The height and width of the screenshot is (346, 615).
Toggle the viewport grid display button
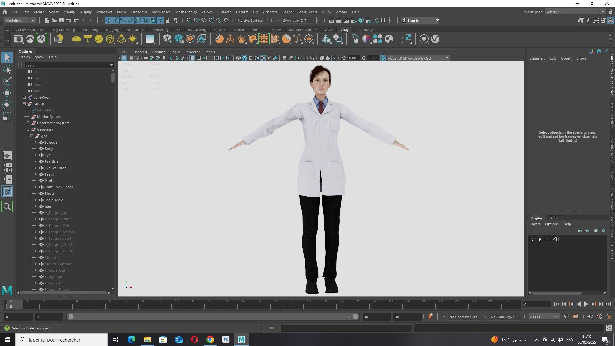pos(192,58)
